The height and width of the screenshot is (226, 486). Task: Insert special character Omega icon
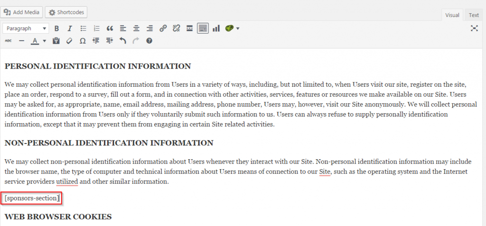click(83, 41)
